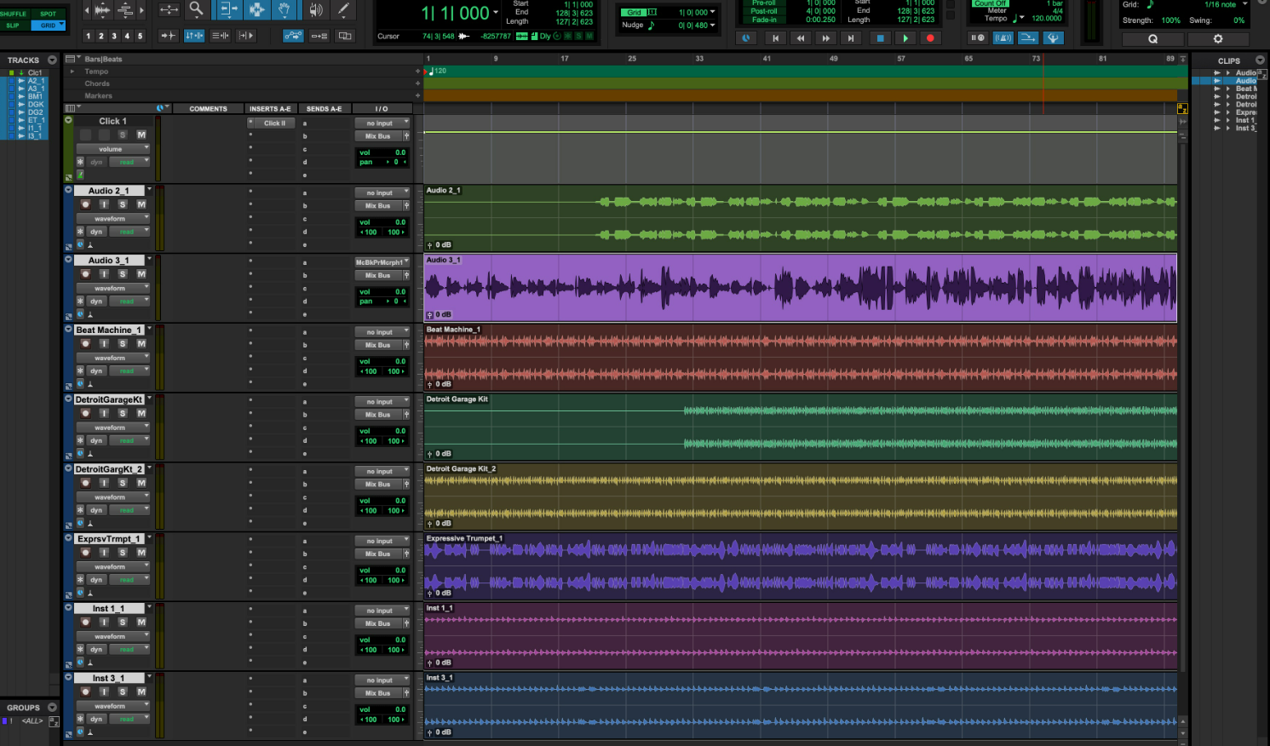Open the 1/16 note quantize dropdown
Image resolution: width=1270 pixels, height=746 pixels.
coord(1244,4)
